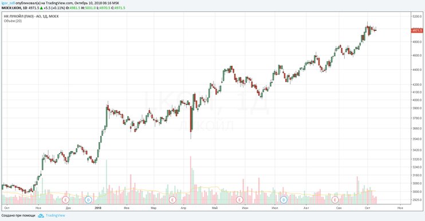The image size is (425, 221).
Task: Select the E earnings marker above Дек
Action: (x=66, y=200)
